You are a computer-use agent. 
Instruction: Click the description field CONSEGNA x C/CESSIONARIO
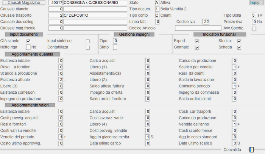point(95,3)
